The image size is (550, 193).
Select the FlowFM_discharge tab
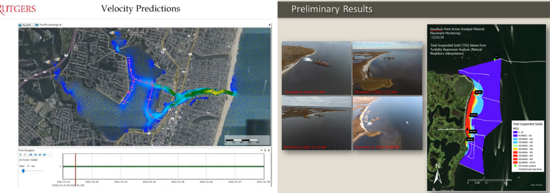[48, 25]
